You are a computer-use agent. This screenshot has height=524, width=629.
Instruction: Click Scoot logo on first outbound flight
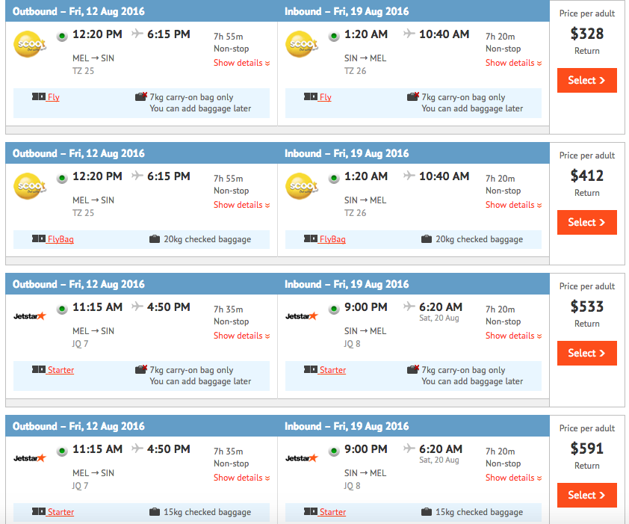click(x=30, y=44)
